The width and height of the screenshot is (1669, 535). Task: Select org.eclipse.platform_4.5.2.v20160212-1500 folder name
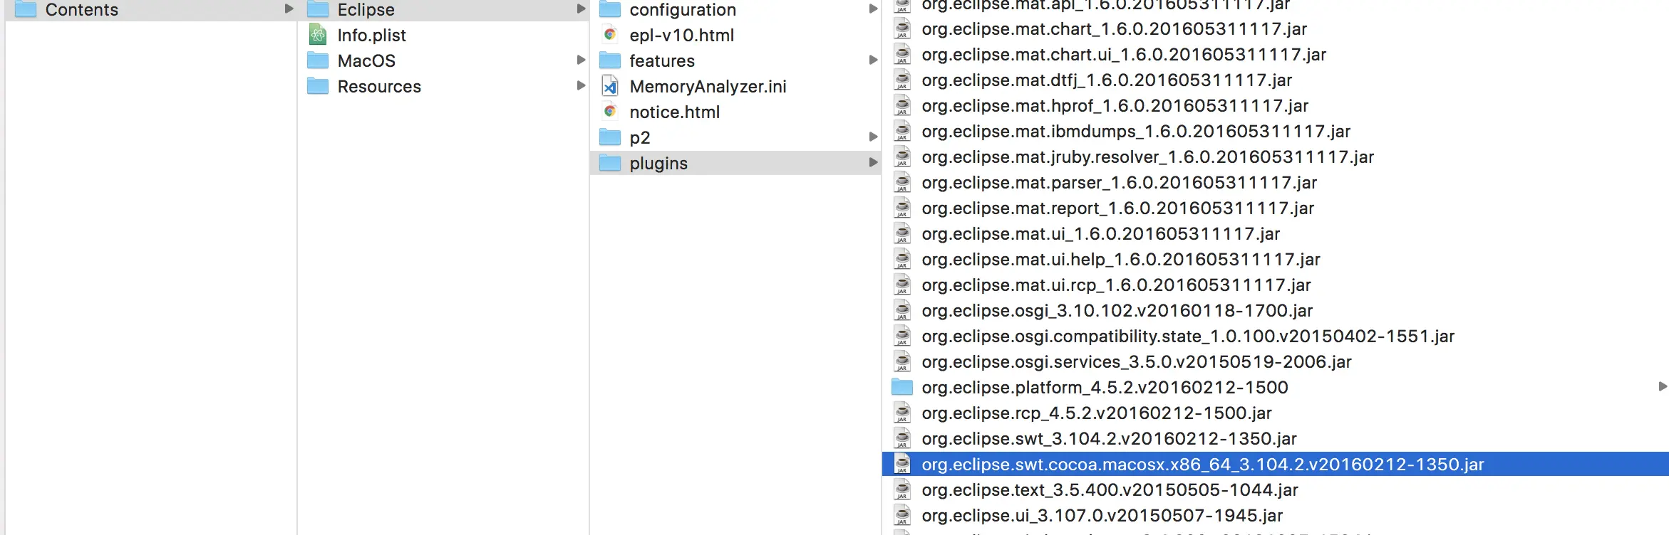(x=1105, y=388)
